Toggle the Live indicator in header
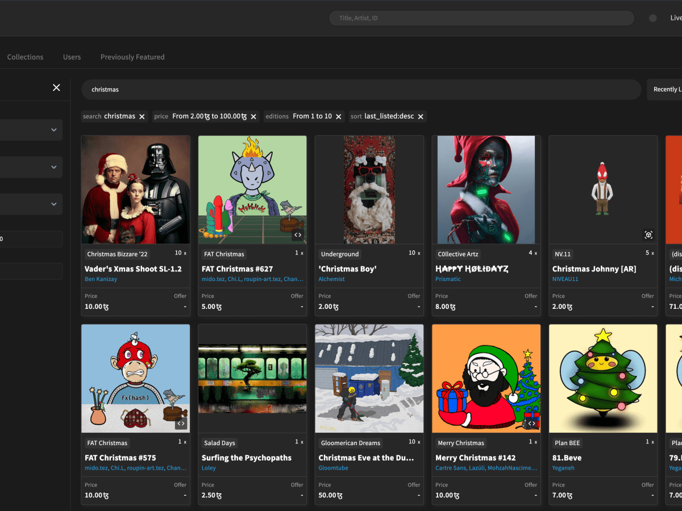Screen dimensions: 682x511 653,18
